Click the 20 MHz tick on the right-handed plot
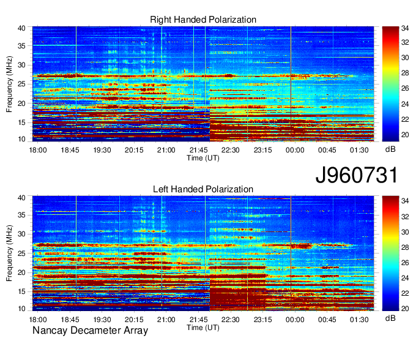The height and width of the screenshot is (338, 416). pyautogui.click(x=21, y=103)
